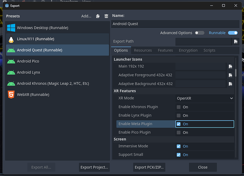Click the HTML5 WebXR preset icon
The width and height of the screenshot is (244, 176).
point(11,95)
